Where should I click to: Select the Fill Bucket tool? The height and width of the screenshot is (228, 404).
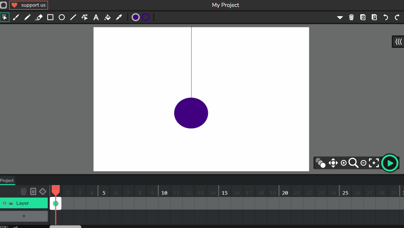pos(107,17)
